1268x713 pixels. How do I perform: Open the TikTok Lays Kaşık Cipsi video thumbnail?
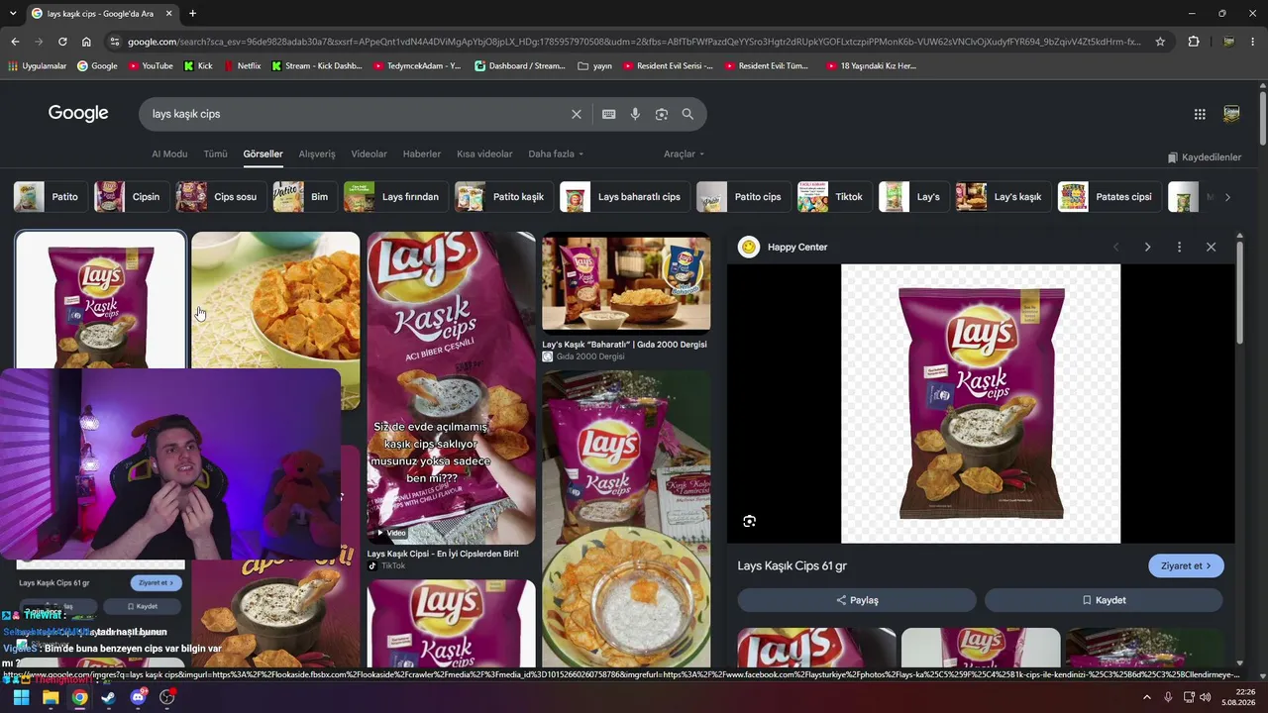[x=451, y=388]
